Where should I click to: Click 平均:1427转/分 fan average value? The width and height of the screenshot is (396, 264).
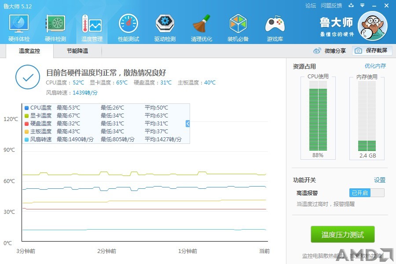point(163,139)
